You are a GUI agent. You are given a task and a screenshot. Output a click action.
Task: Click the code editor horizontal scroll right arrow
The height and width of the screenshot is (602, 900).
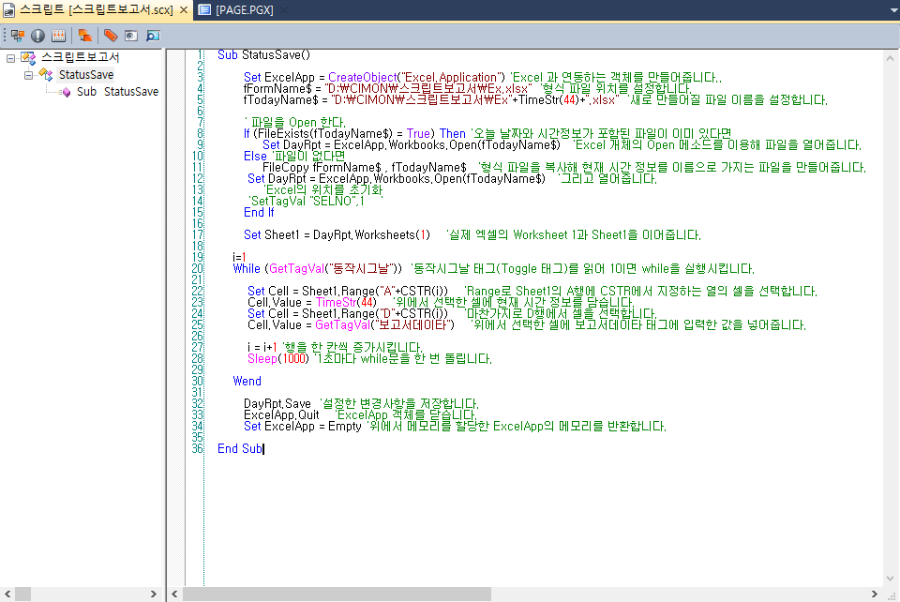coord(874,594)
